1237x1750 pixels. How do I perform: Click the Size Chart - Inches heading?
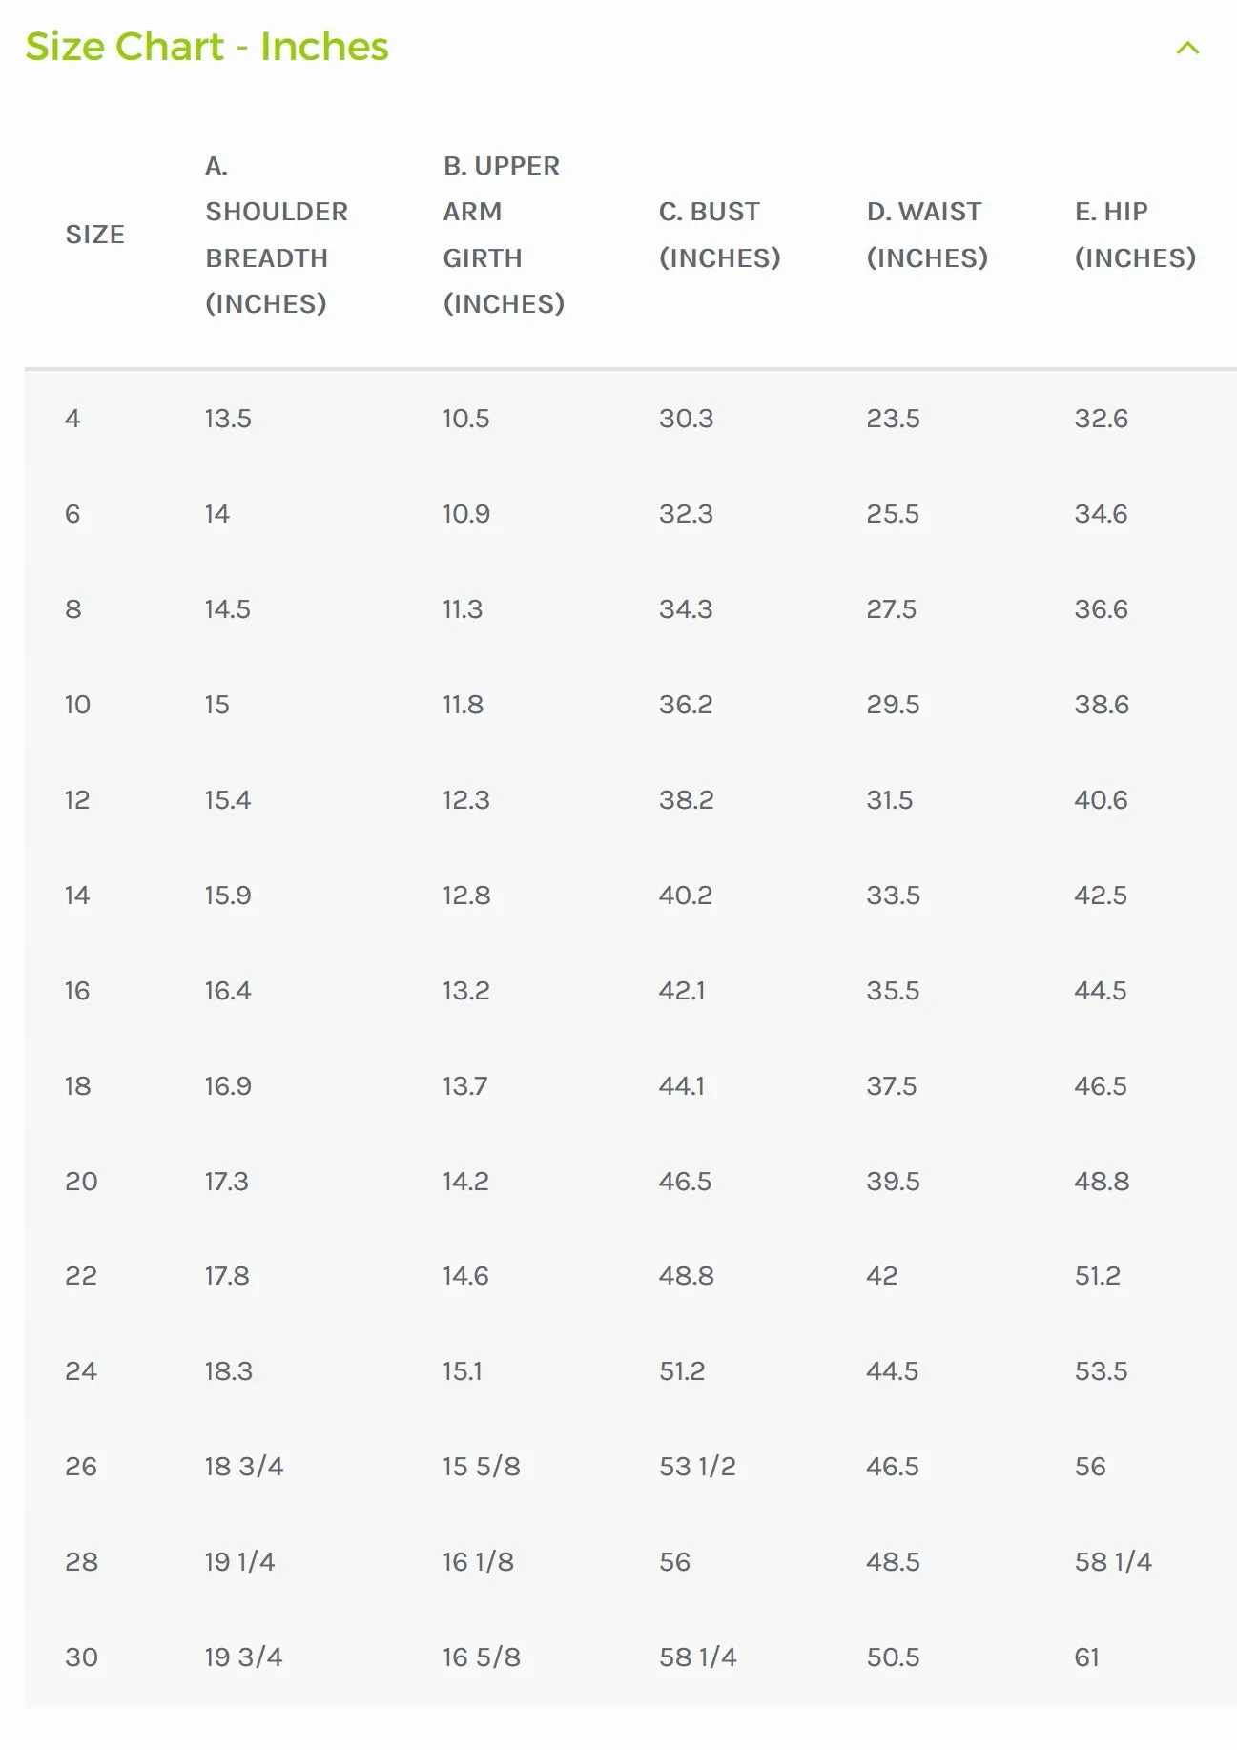(x=207, y=47)
